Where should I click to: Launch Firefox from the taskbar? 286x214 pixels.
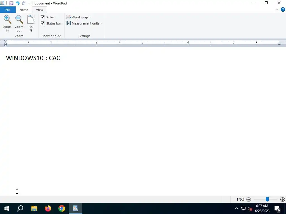pyautogui.click(x=48, y=208)
